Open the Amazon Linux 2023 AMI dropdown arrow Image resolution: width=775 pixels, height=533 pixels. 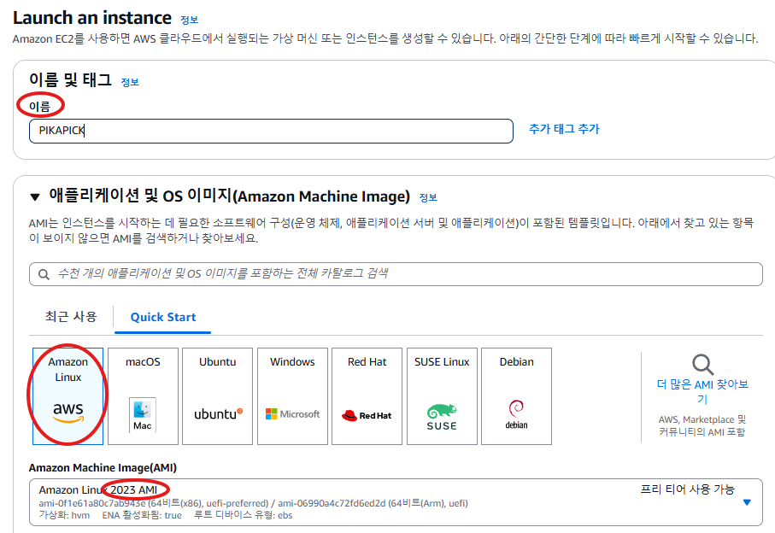pyautogui.click(x=747, y=502)
